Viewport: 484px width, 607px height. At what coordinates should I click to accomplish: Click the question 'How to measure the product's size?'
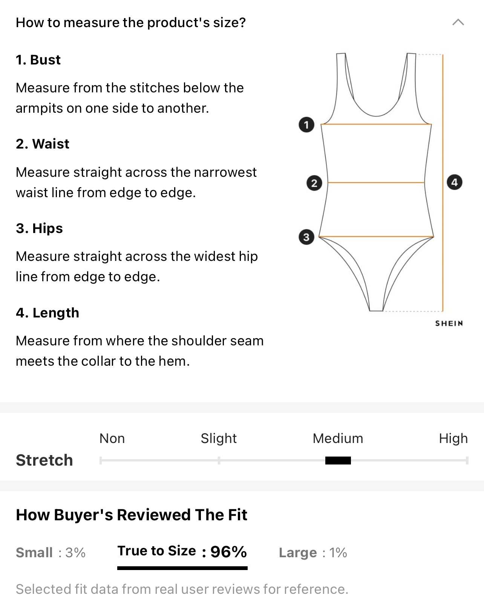tap(131, 23)
